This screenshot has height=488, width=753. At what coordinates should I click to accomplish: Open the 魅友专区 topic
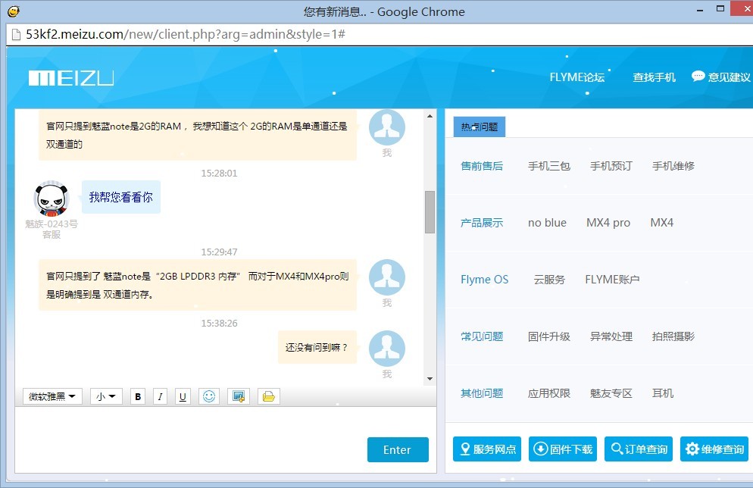click(x=611, y=393)
